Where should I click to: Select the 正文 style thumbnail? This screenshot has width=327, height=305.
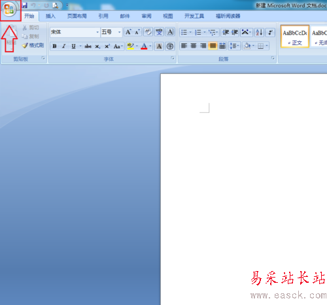click(295, 37)
